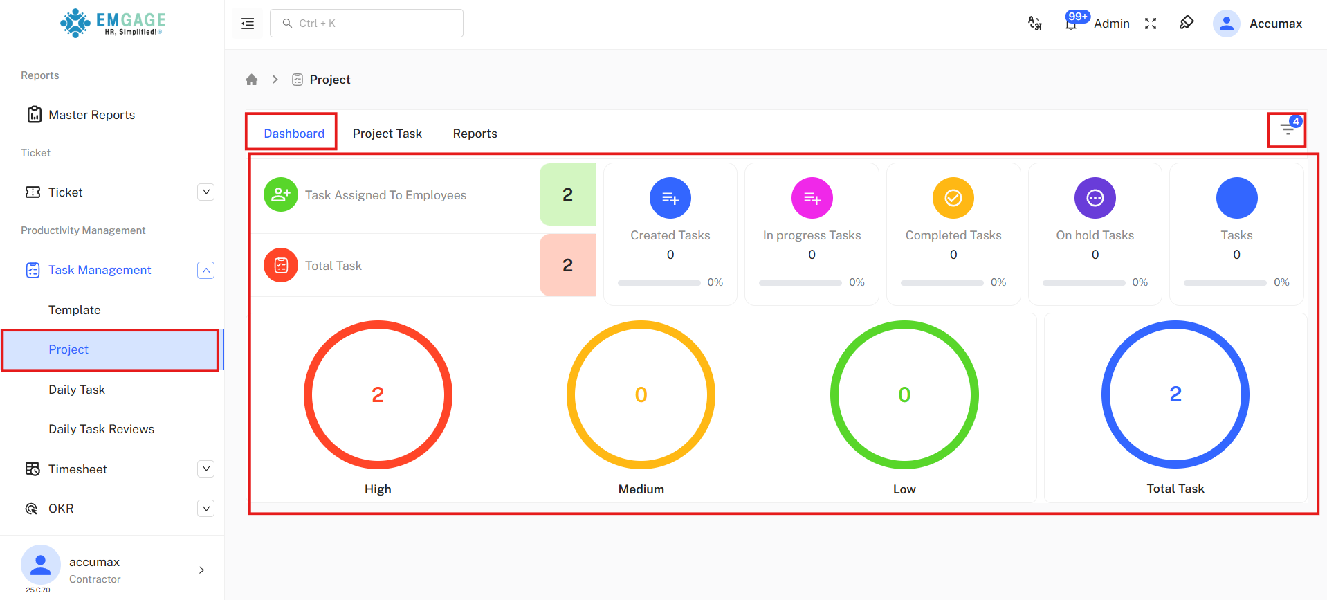The height and width of the screenshot is (600, 1327).
Task: Expand the OKR menu chevron
Action: [x=205, y=509]
